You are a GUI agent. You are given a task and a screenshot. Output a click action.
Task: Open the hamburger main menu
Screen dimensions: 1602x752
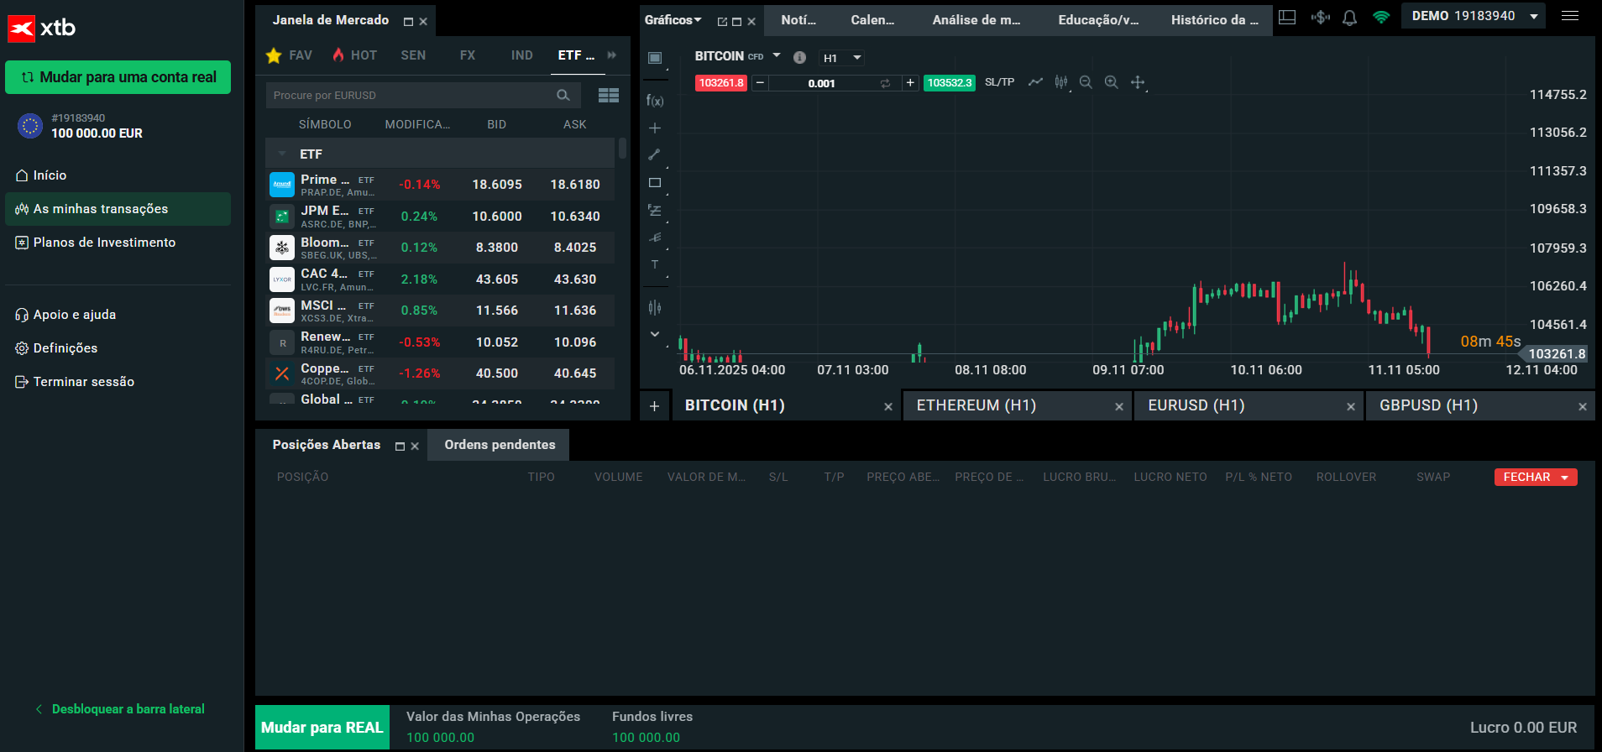point(1570,16)
